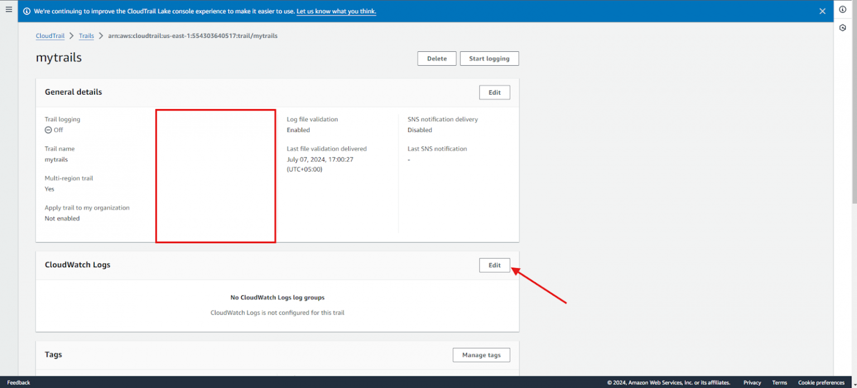Screen dimensions: 857x388
Task: Select the mytrails page title
Action: (x=59, y=57)
